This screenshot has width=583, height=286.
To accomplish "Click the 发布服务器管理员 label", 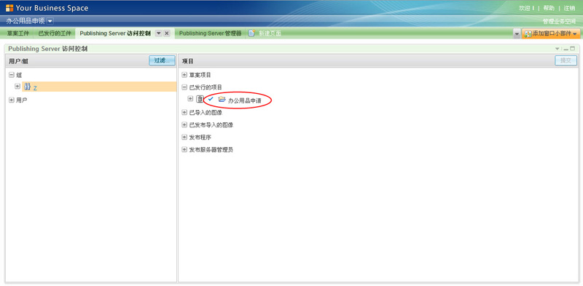I will (211, 150).
